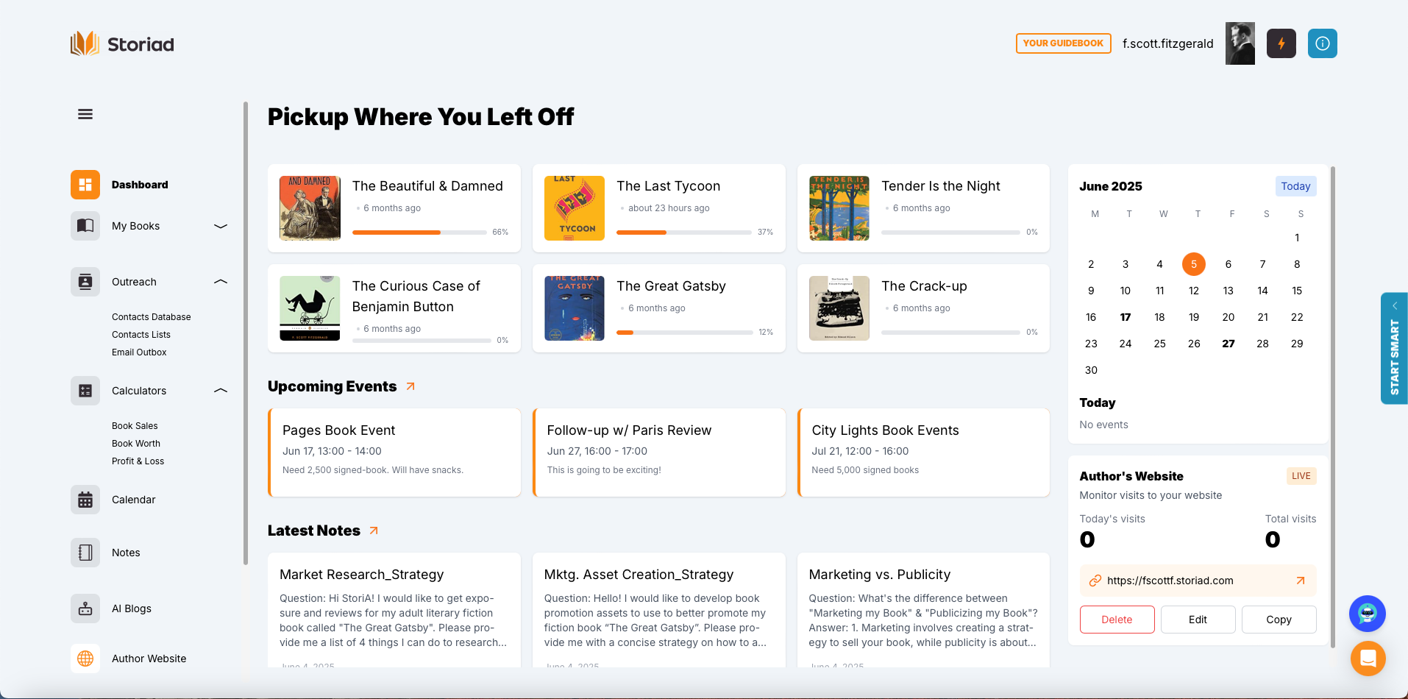Click the Delete website button
The image size is (1408, 699).
[x=1117, y=620]
